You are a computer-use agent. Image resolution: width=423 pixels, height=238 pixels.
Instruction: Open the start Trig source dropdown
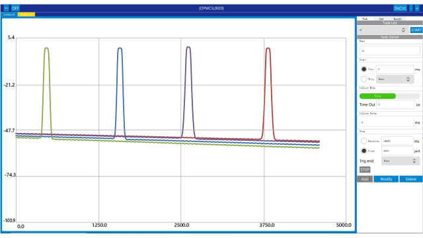tap(395, 79)
